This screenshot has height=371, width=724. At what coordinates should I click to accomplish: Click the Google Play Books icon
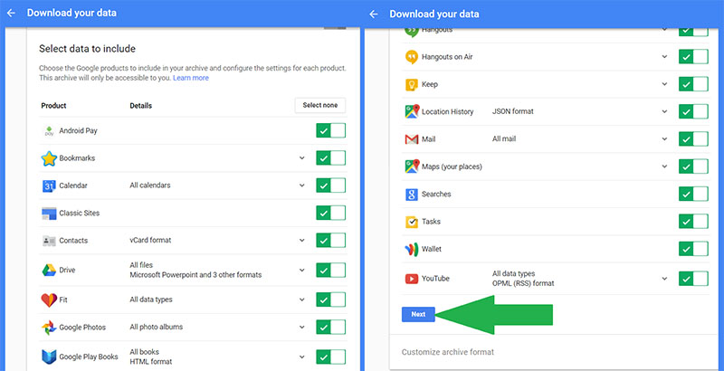click(49, 357)
